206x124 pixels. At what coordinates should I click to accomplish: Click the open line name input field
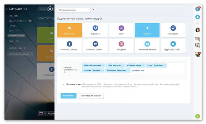[74, 10]
